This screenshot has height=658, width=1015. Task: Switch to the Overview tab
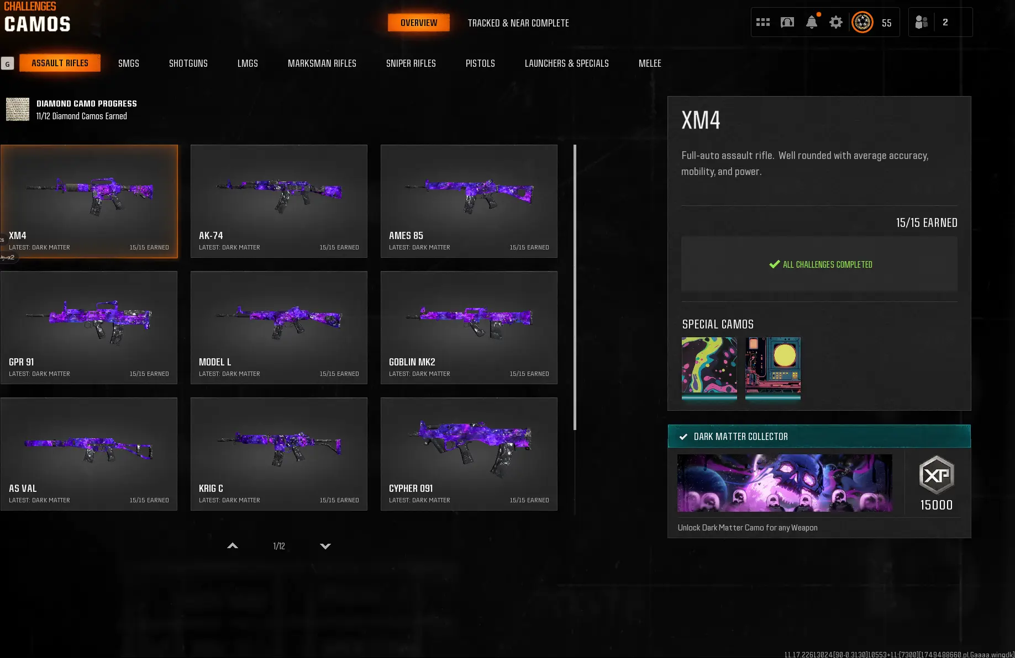419,23
